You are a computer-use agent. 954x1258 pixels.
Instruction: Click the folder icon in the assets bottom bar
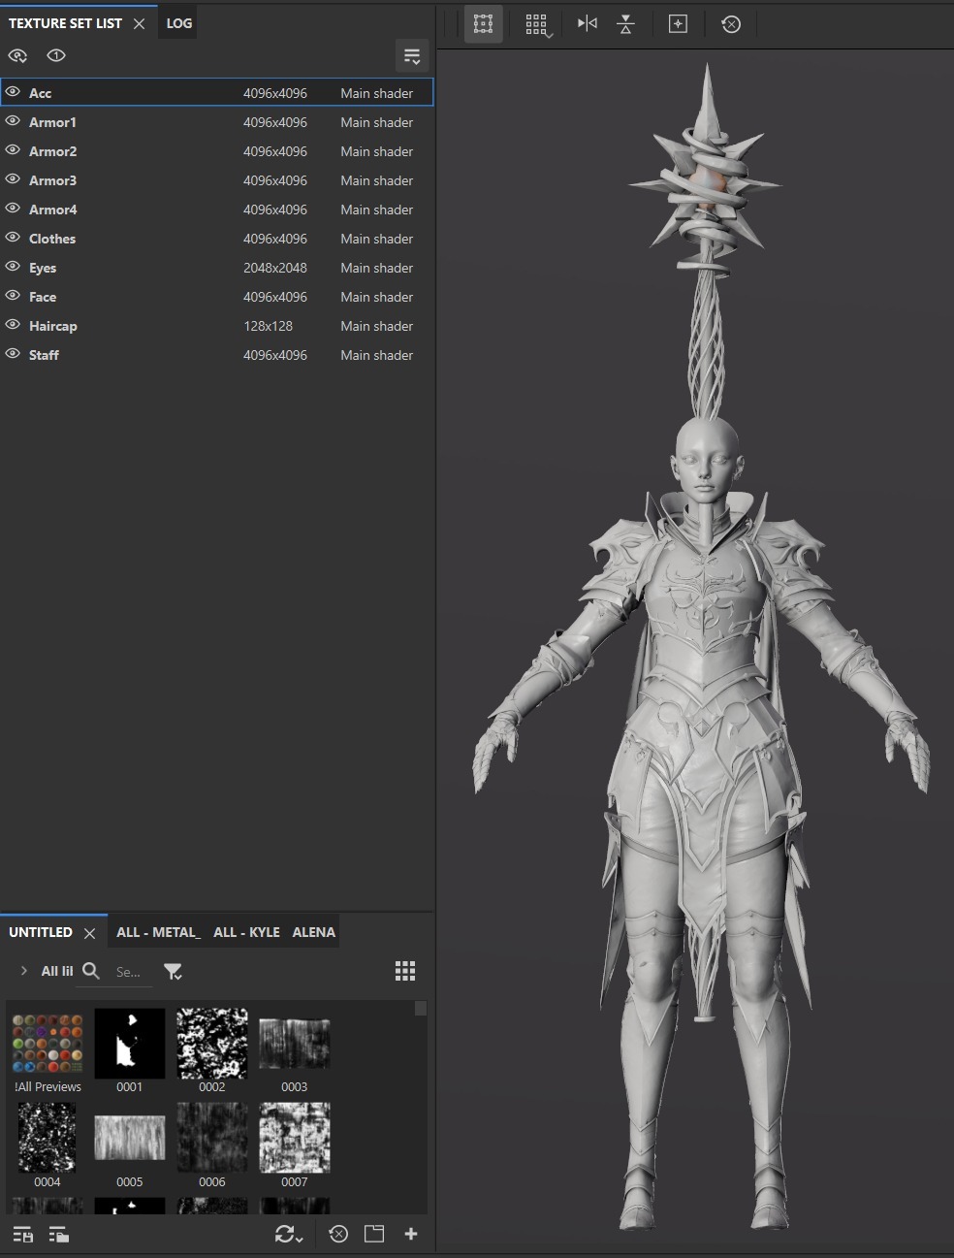[374, 1234]
